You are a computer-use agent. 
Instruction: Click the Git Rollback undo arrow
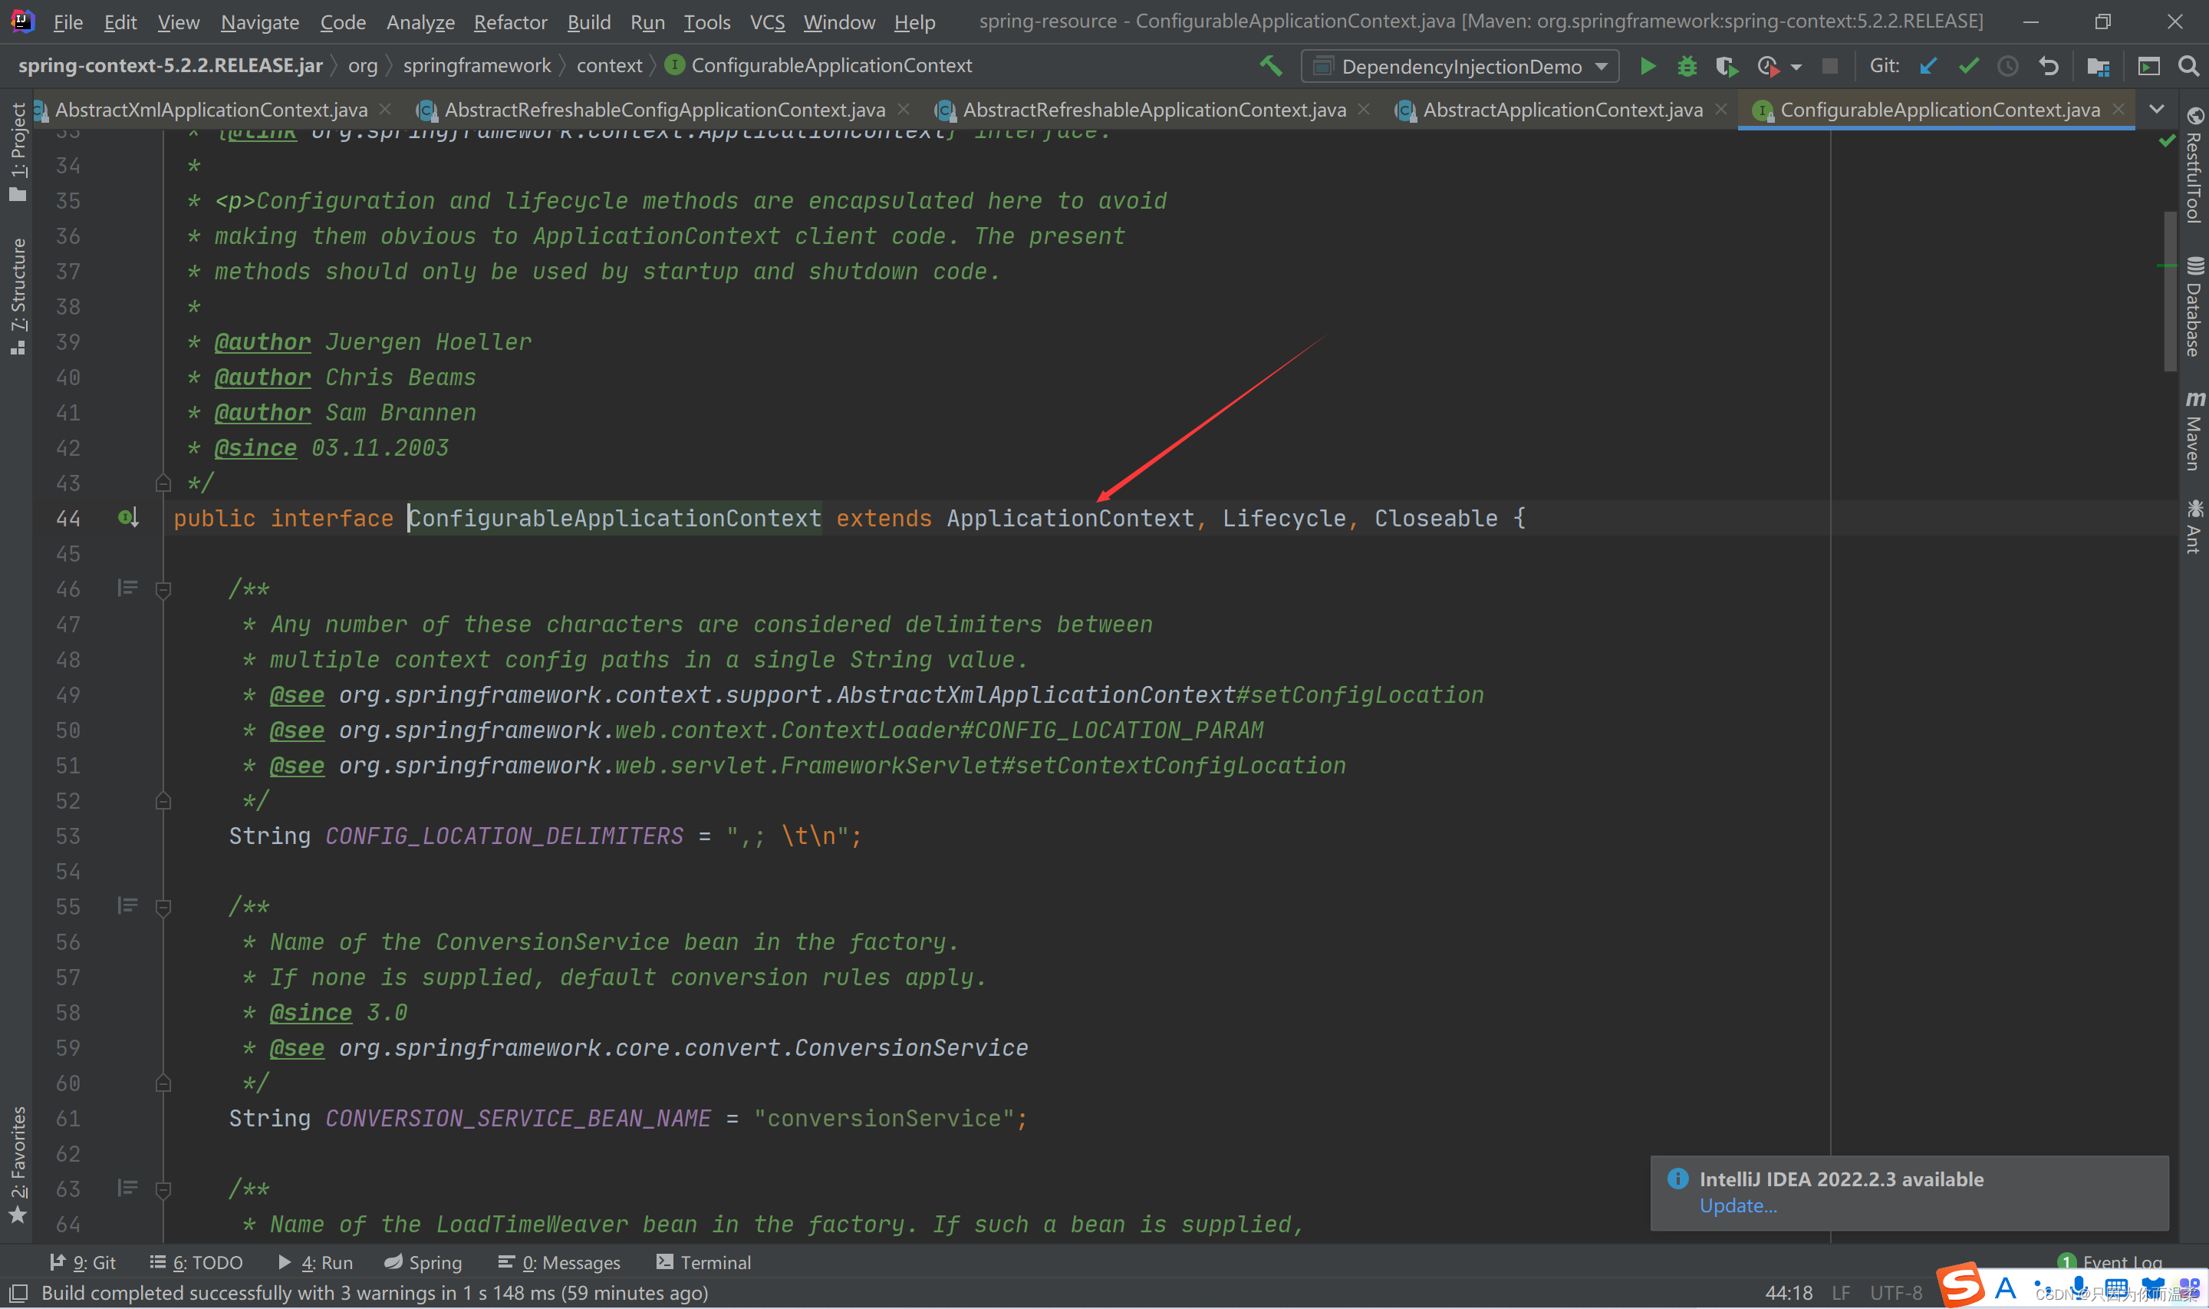point(2049,66)
